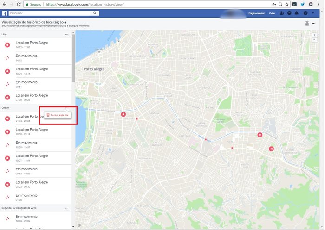The height and width of the screenshot is (230, 325).
Task: Reload the page with the refresh icon
Action: [19, 4]
